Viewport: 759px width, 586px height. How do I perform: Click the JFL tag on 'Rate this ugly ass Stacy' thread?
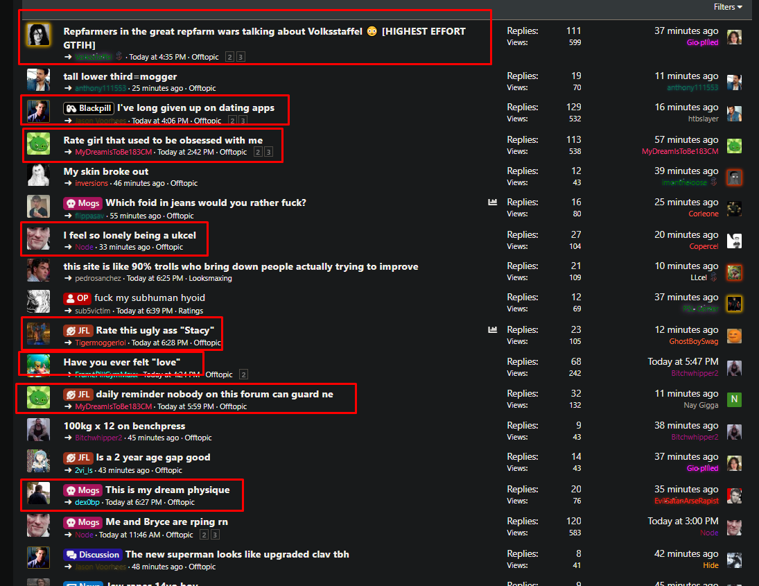pyautogui.click(x=78, y=331)
